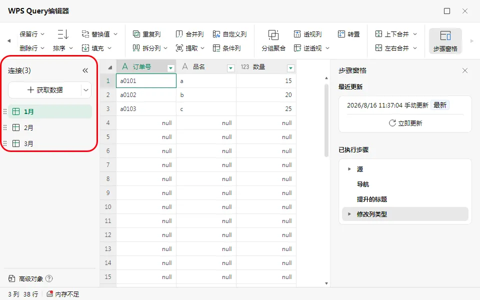This screenshot has width=480, height=300.
Task: Click the select-all corner of the table
Action: (x=108, y=66)
